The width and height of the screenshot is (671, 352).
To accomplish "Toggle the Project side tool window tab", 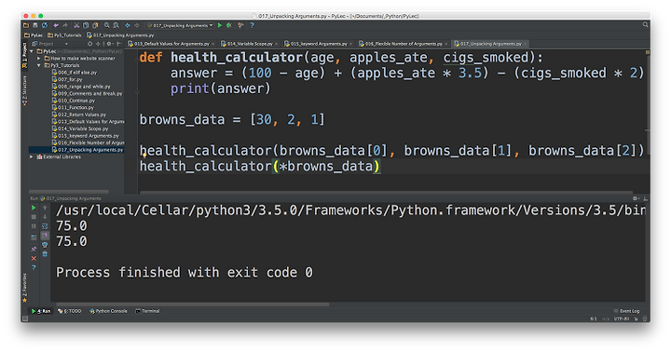I will click(x=24, y=54).
